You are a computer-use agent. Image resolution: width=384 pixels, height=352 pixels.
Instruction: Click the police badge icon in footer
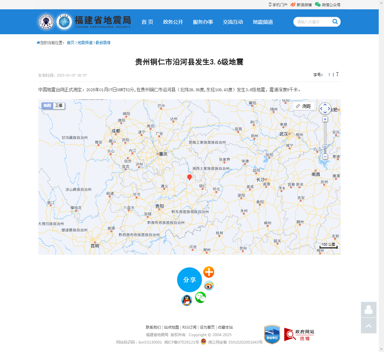pos(204,341)
